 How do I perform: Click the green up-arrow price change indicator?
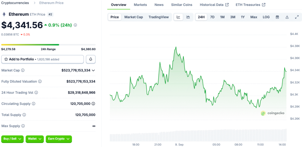point(46,25)
